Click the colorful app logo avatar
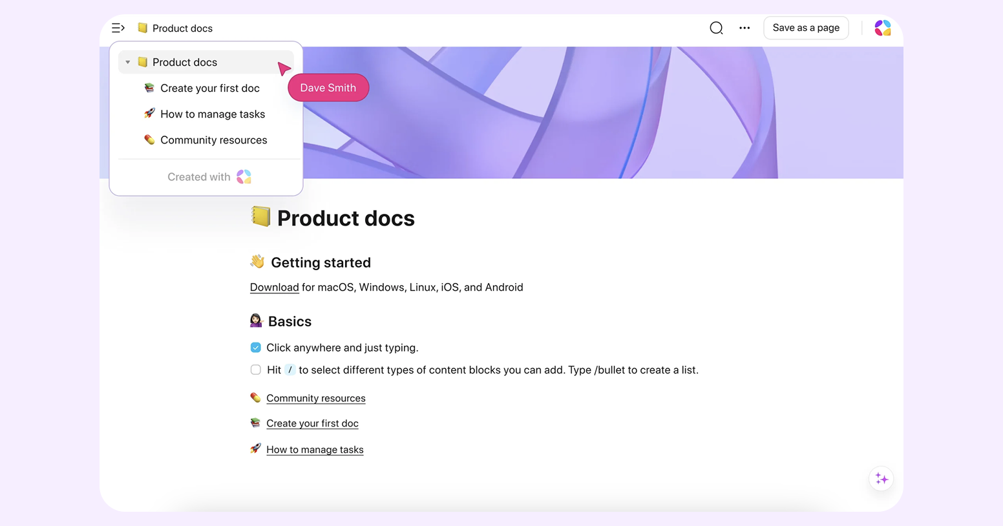 [882, 28]
